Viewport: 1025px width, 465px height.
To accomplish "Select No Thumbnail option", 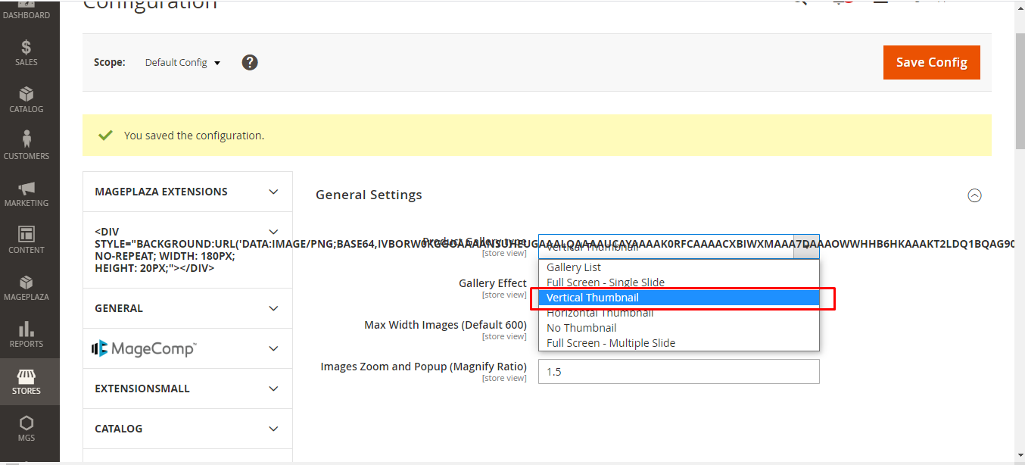I will pyautogui.click(x=678, y=328).
